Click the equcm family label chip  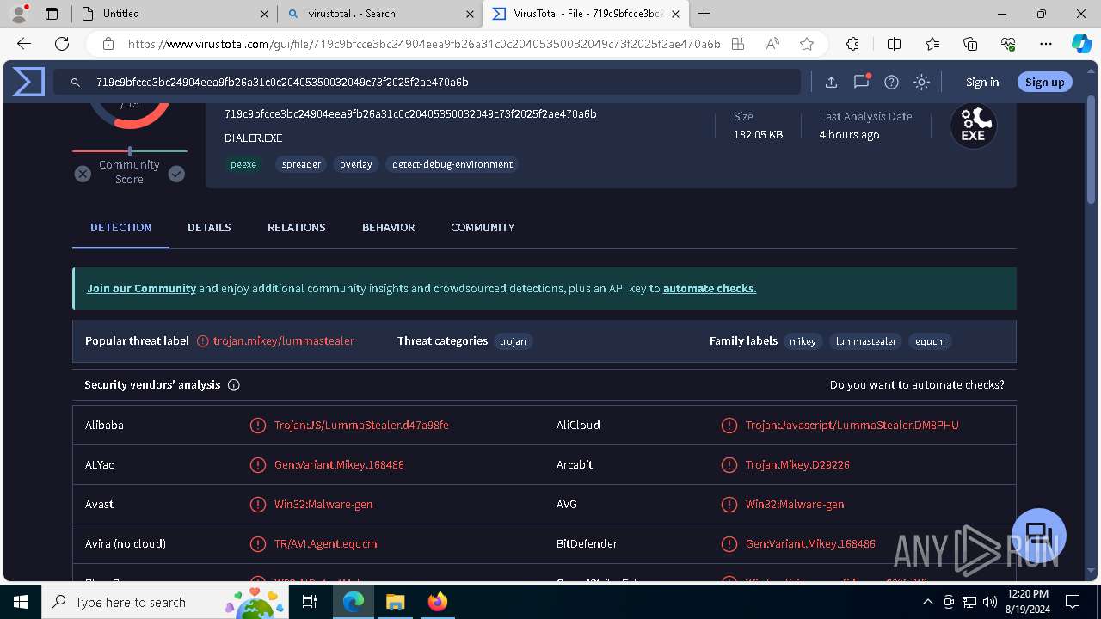click(x=930, y=341)
